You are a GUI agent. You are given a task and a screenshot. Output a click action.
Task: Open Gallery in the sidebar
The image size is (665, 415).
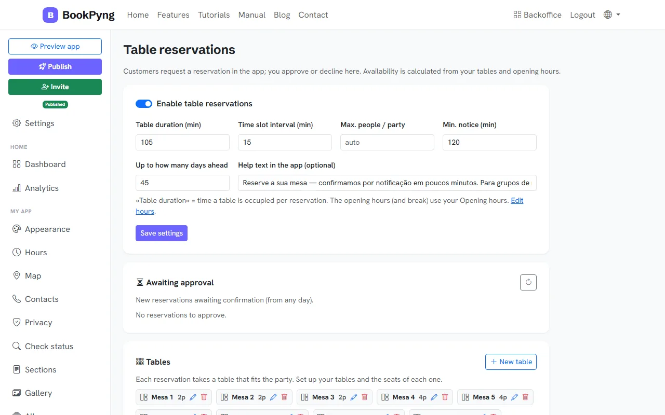pos(55,393)
